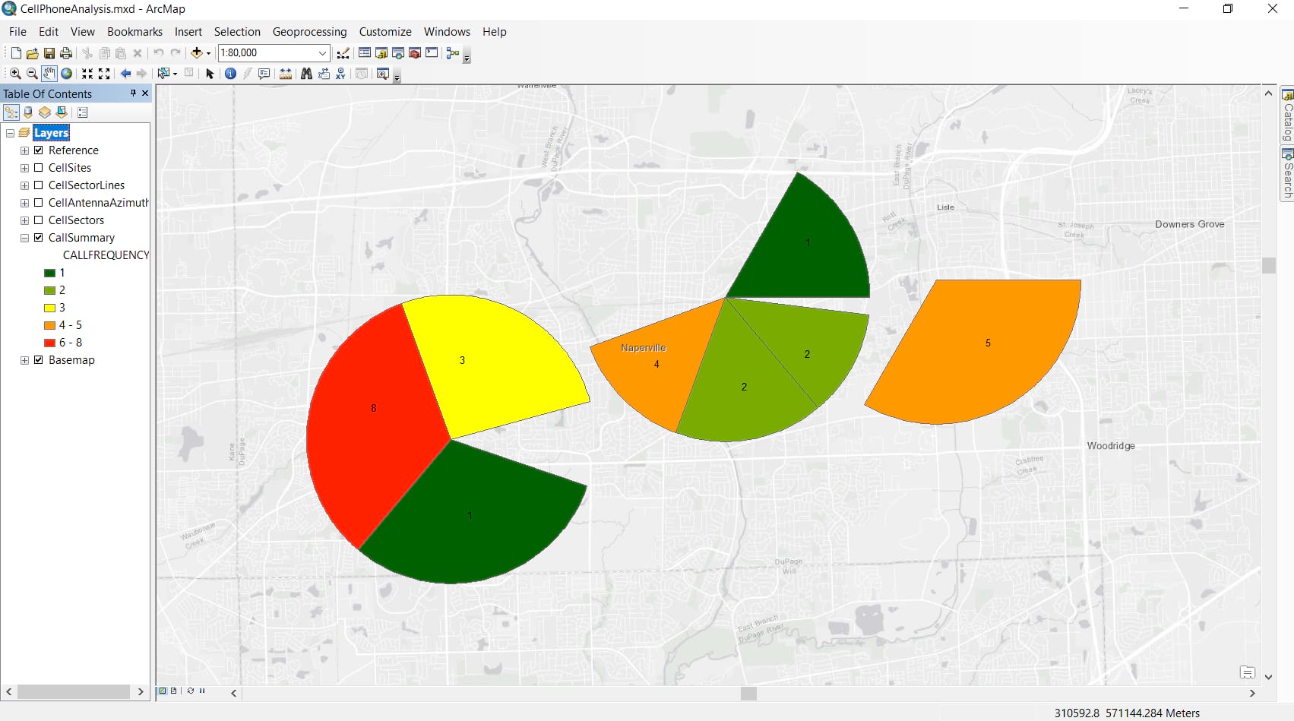
Task: Enable the CellSectorLines layer checkbox
Action: click(39, 185)
